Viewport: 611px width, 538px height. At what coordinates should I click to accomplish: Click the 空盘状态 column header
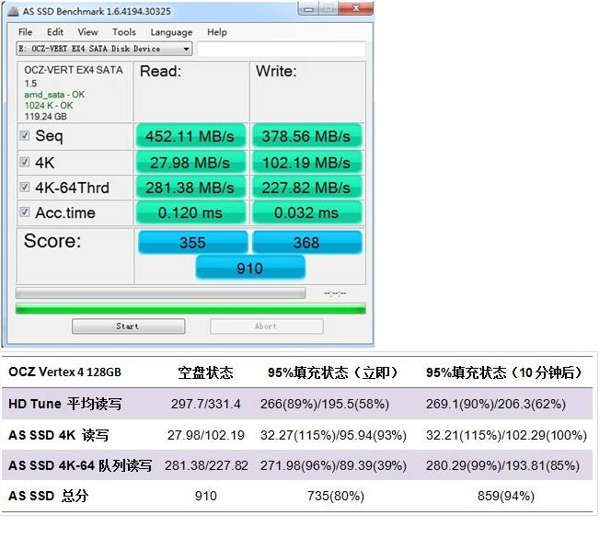(x=205, y=372)
